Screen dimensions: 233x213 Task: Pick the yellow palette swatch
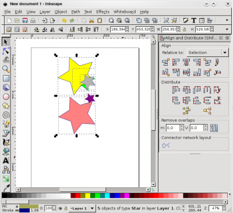88,196
